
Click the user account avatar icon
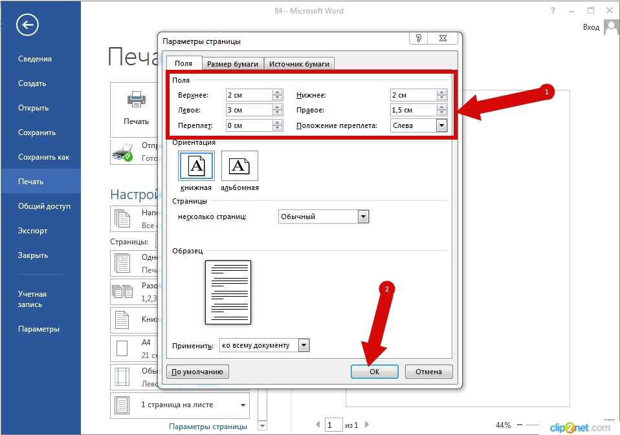pos(612,28)
